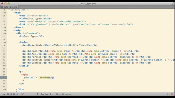The height and width of the screenshot is (98, 175).
Task: Click fold end arrow on line 14
Action: click(6, 27)
